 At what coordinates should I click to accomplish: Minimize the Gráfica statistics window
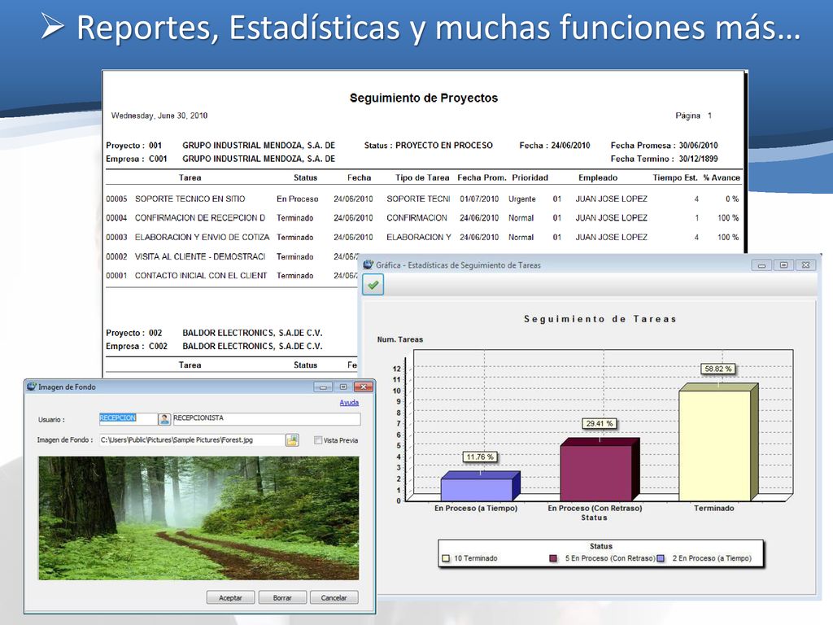tap(761, 264)
